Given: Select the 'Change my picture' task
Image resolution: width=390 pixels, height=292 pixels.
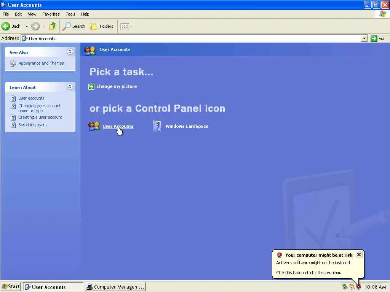Looking at the screenshot, I should (117, 86).
